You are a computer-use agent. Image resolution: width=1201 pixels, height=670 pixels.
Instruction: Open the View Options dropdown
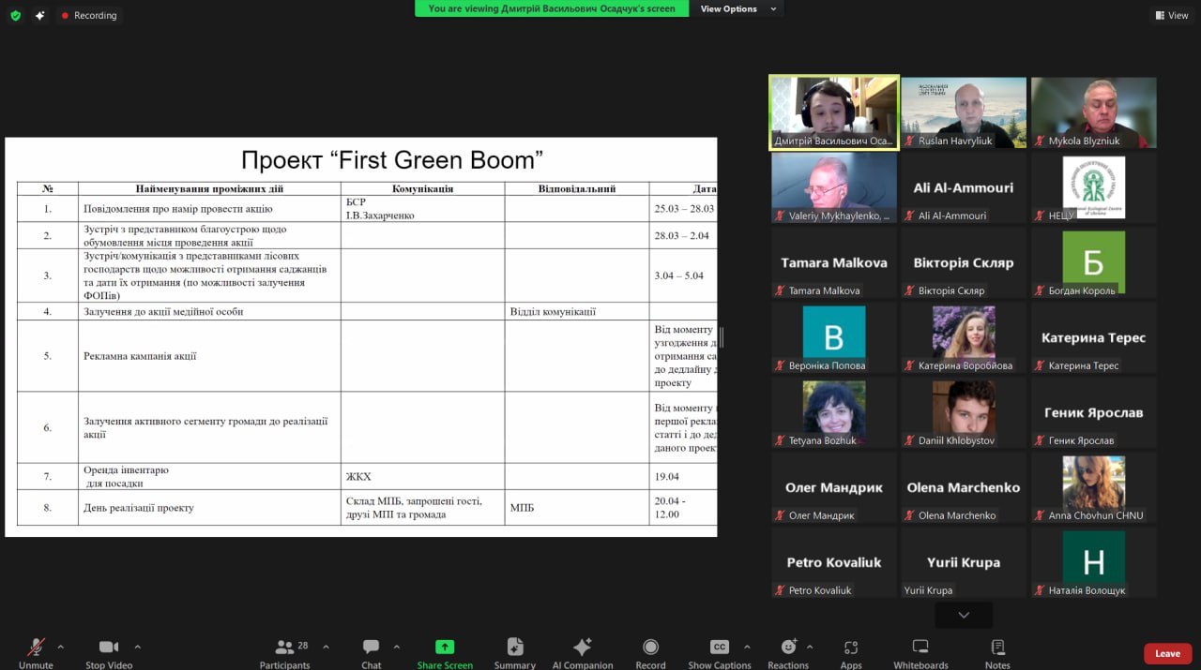point(739,9)
